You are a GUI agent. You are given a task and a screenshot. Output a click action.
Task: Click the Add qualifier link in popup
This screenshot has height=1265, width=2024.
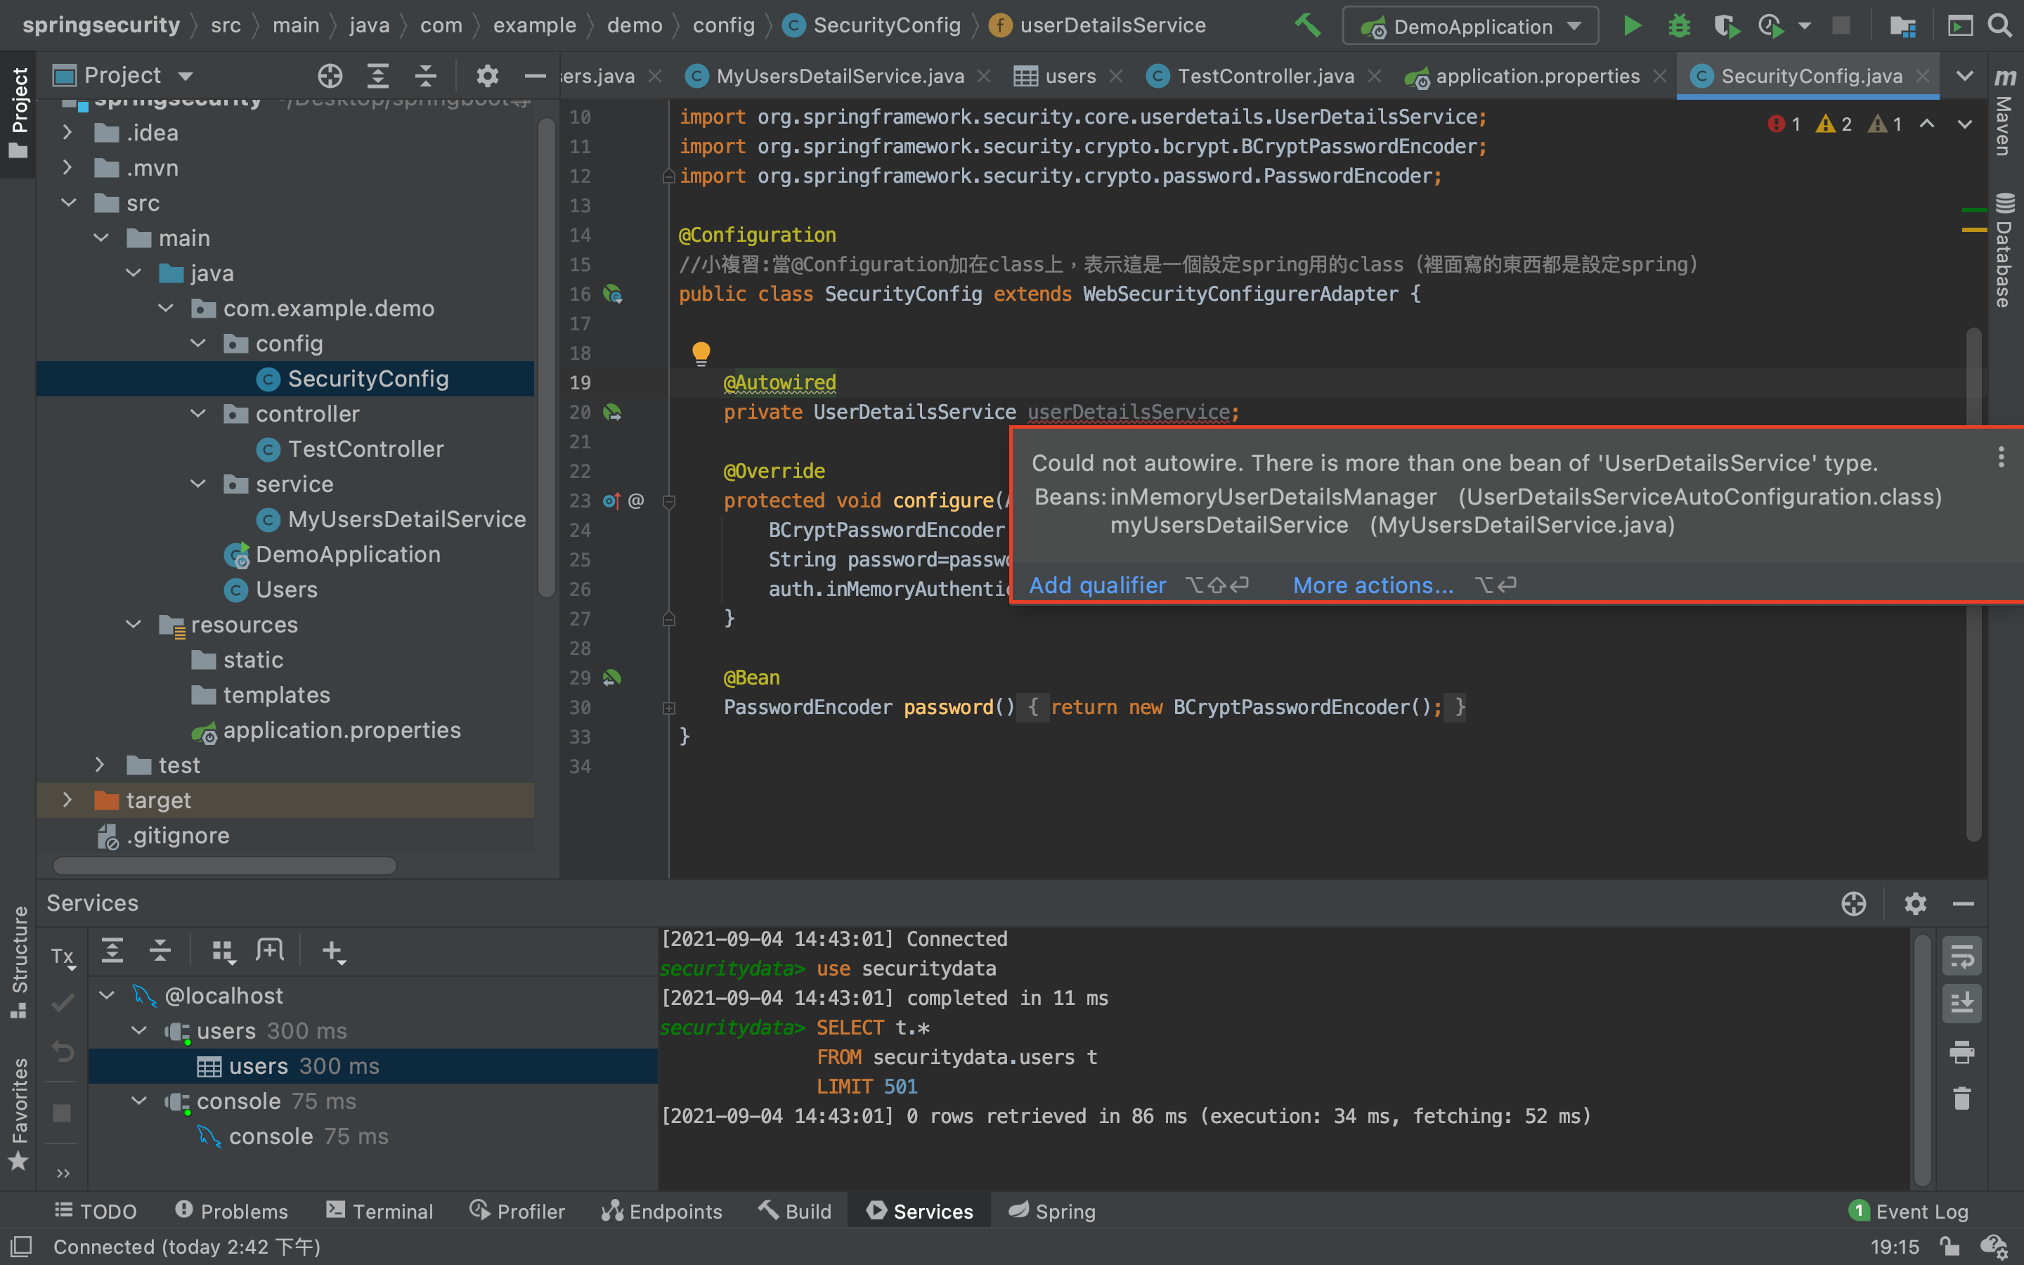[1097, 585]
